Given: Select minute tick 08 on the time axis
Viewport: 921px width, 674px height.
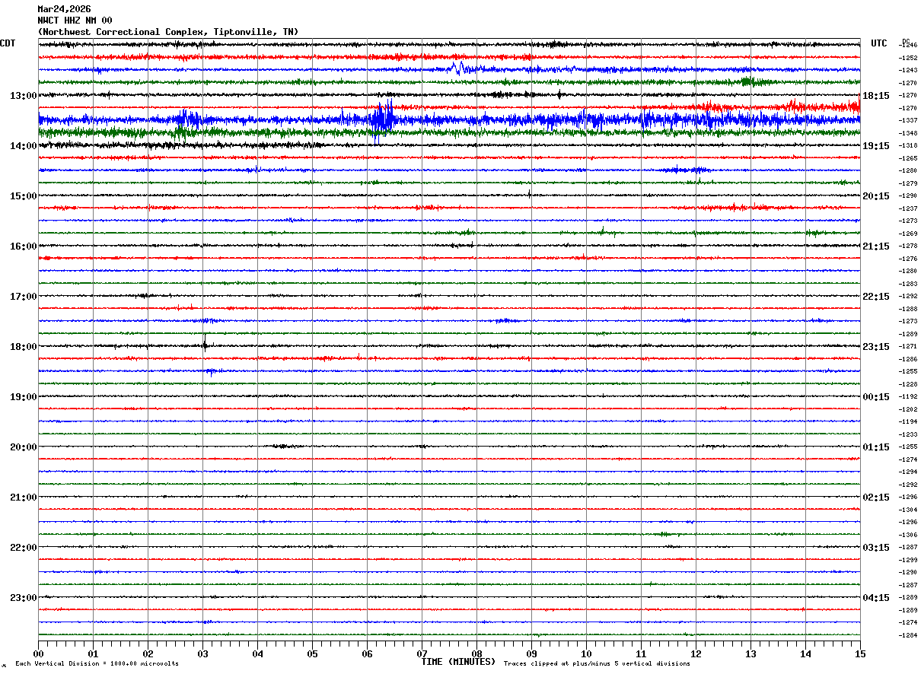Looking at the screenshot, I should coord(476,653).
